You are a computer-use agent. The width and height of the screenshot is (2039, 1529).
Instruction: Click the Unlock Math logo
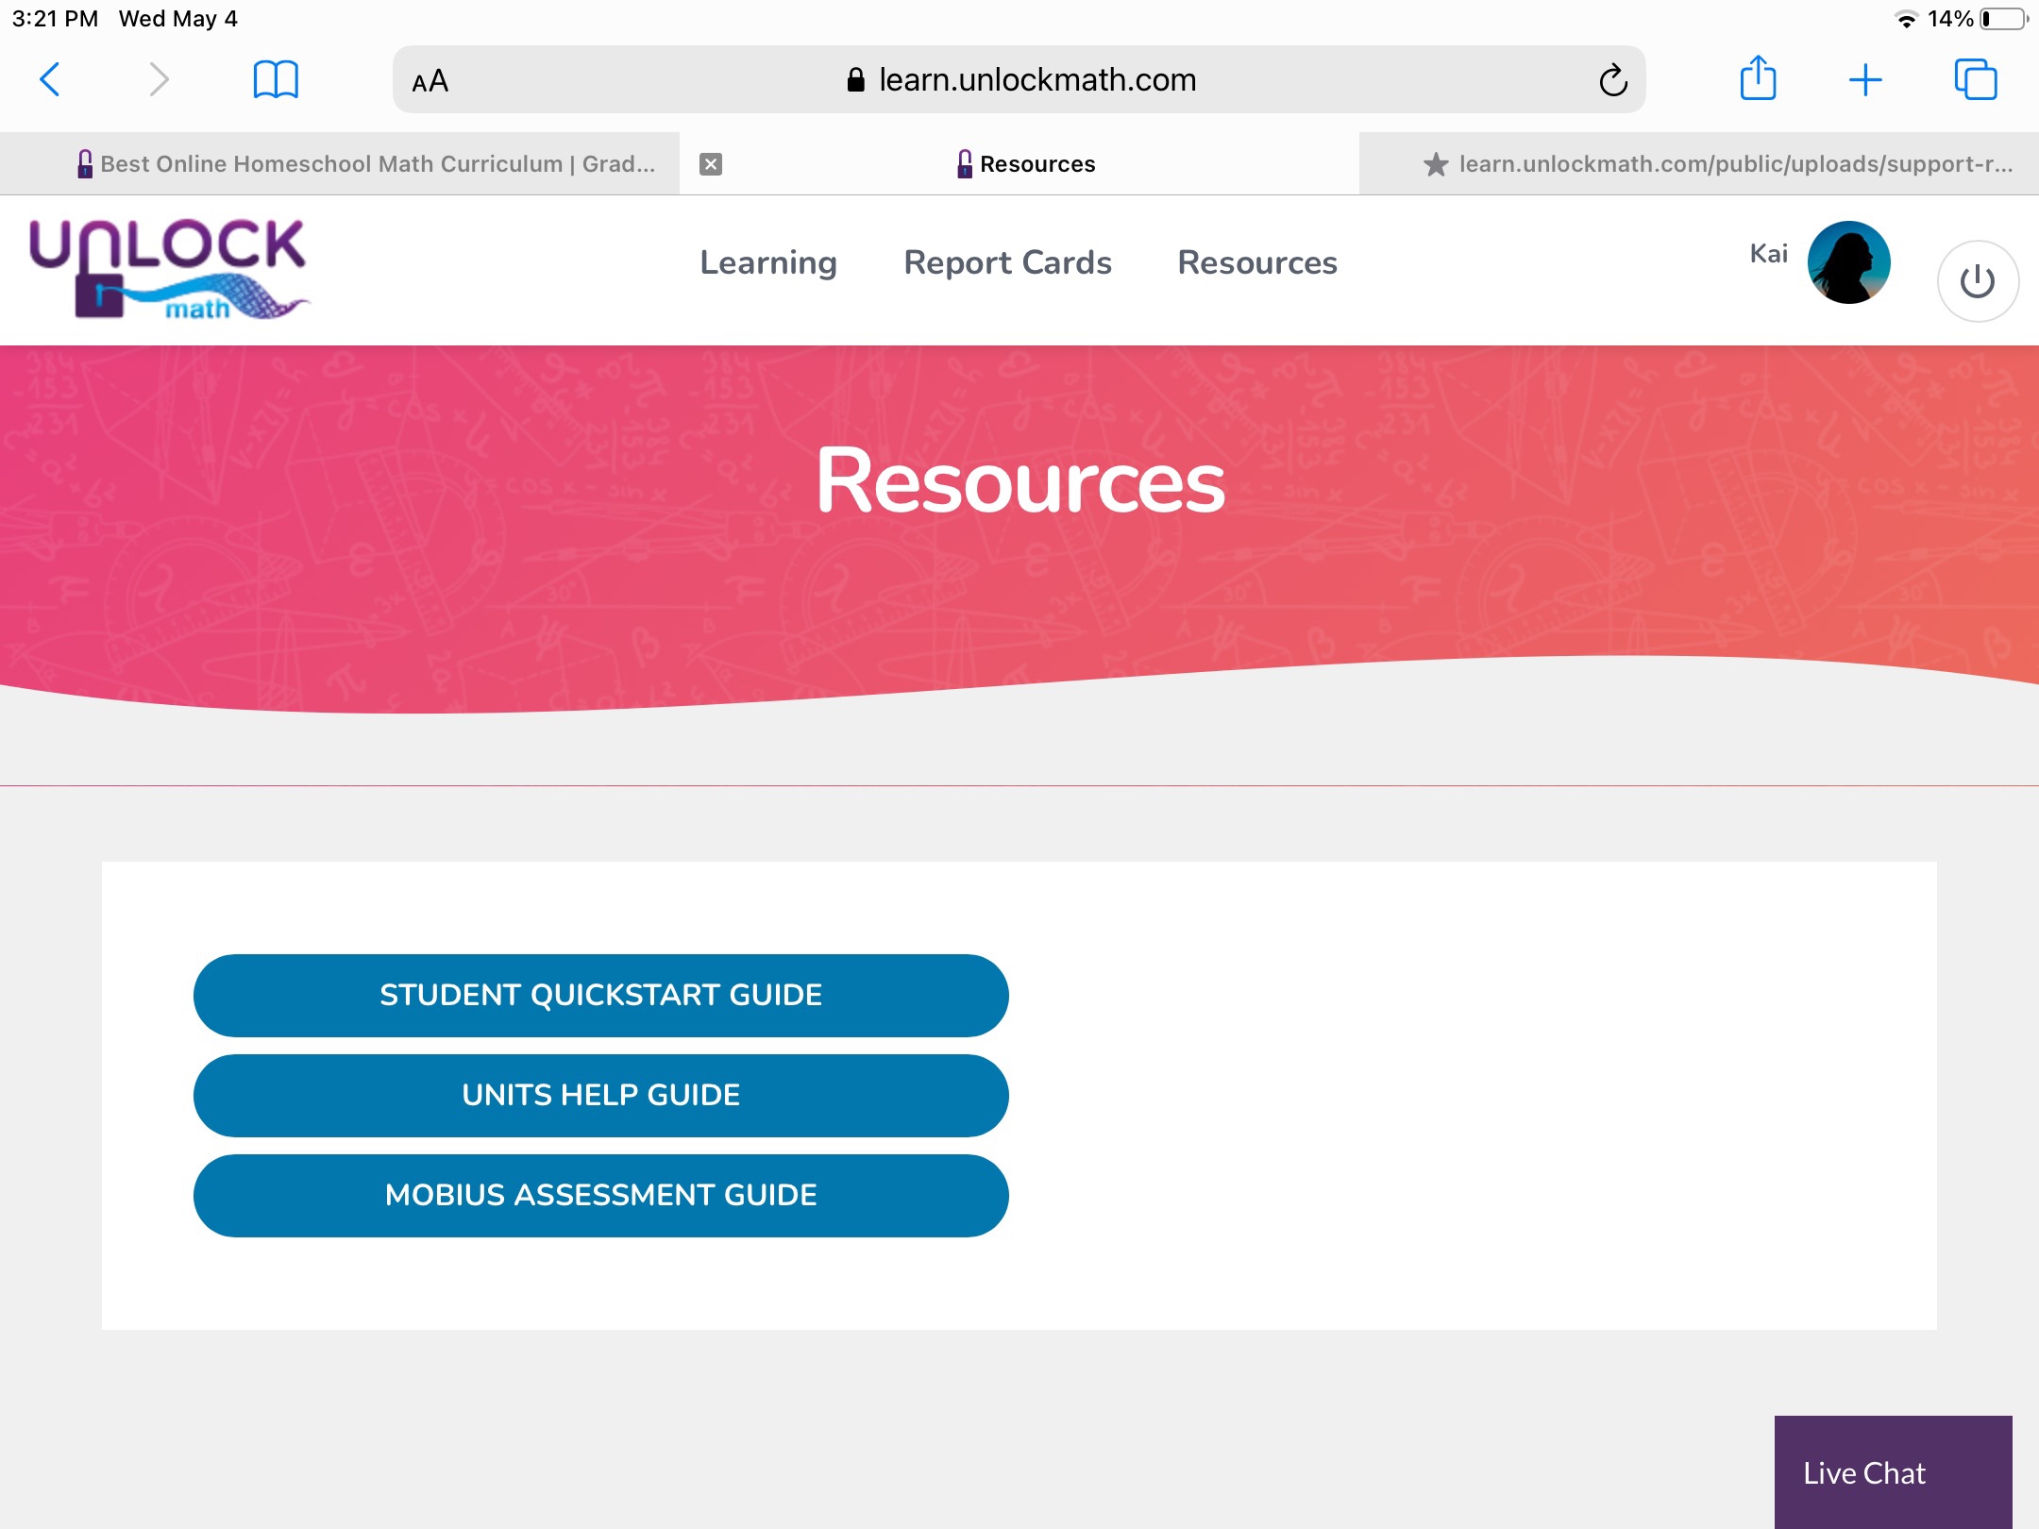[168, 269]
